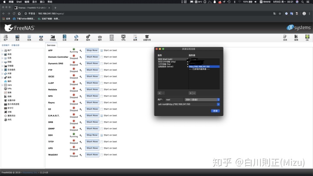Open the Apple menu
Screen dimensions: 313x176
coord(4,2)
